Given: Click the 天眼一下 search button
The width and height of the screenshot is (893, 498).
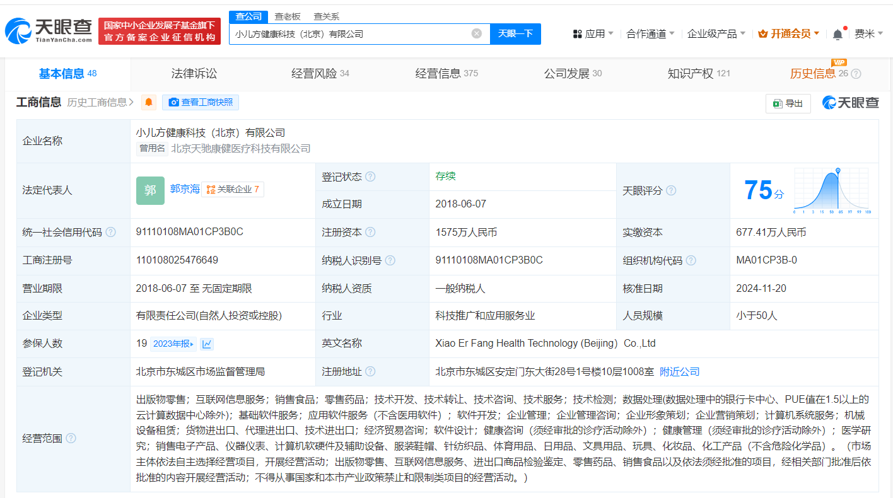Looking at the screenshot, I should coord(515,33).
